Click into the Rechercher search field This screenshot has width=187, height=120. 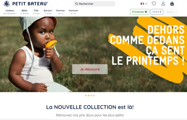pyautogui.click(x=94, y=4)
